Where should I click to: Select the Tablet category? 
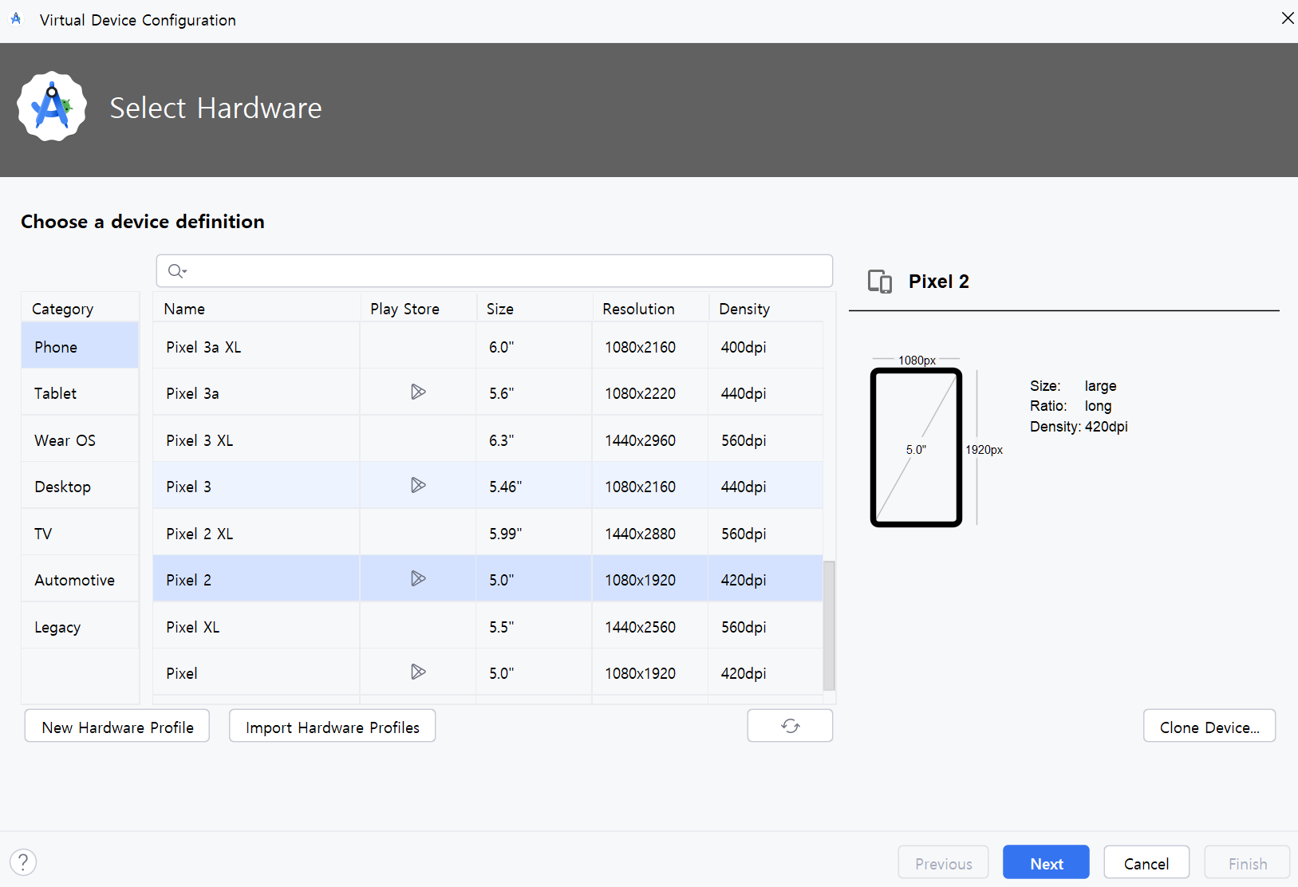tap(80, 393)
